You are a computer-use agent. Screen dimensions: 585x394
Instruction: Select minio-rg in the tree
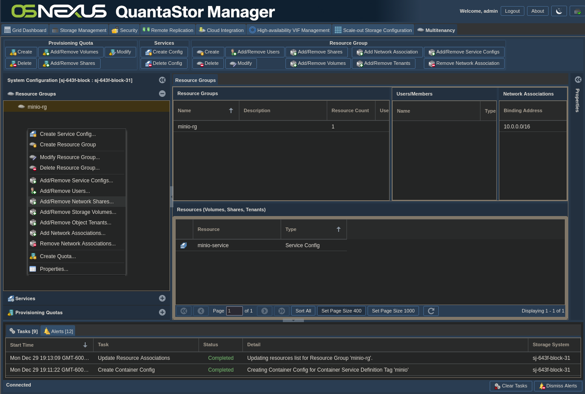click(x=37, y=107)
